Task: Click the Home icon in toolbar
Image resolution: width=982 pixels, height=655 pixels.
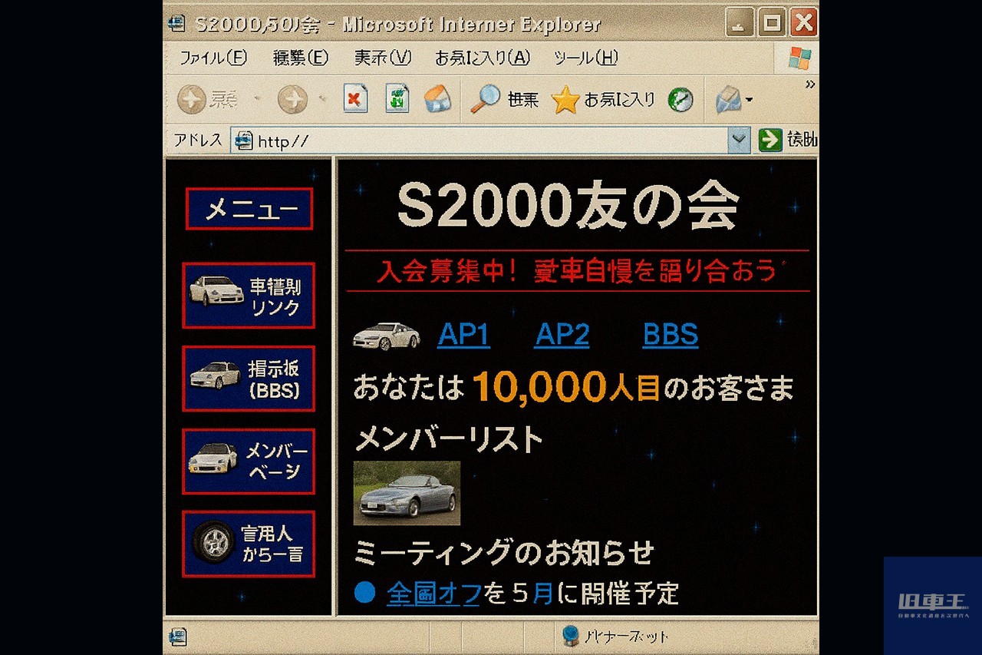Action: pos(437,98)
